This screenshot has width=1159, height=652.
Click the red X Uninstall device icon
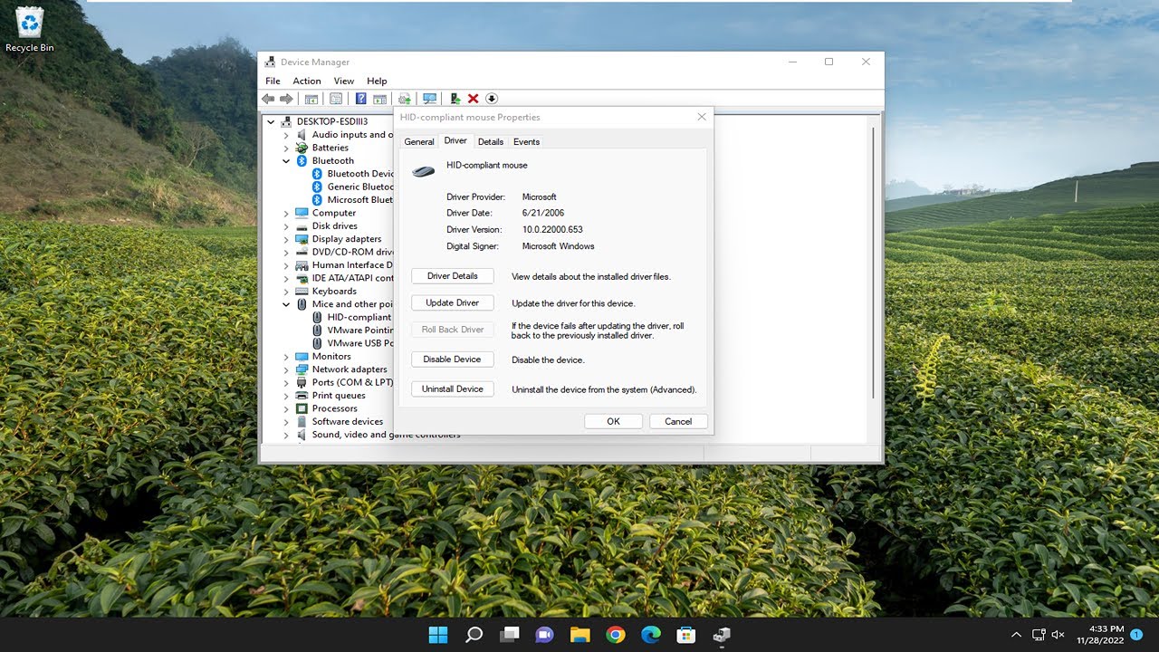pyautogui.click(x=473, y=99)
